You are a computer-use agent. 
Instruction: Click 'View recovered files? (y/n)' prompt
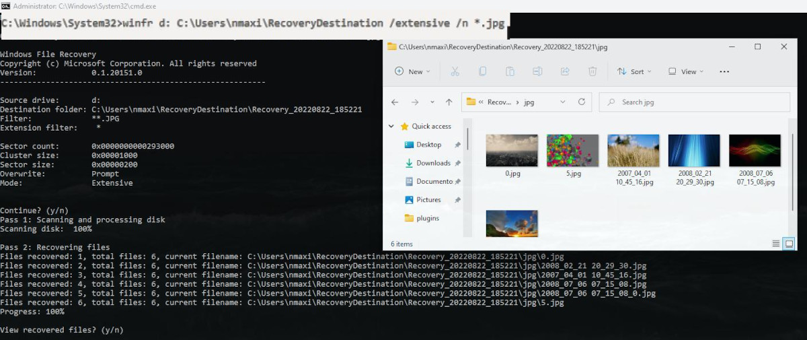[62, 330]
